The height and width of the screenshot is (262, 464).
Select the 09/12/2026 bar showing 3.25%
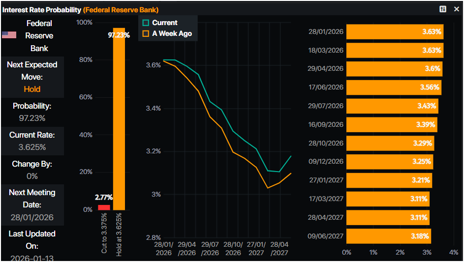(390, 162)
